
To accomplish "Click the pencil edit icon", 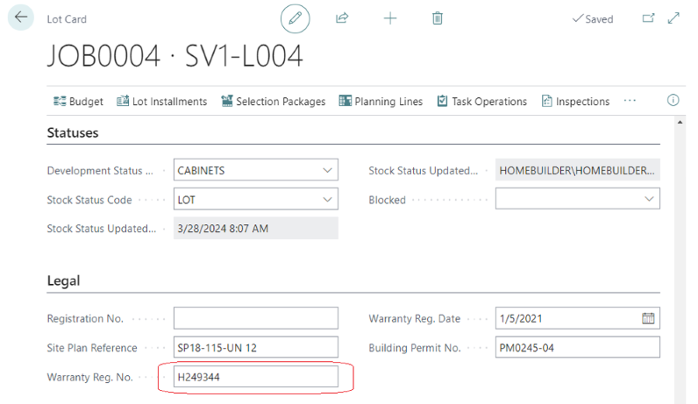I will click(296, 18).
